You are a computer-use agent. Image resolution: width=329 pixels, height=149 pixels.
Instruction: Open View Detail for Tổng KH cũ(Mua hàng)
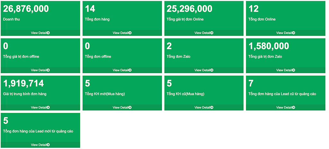click(204, 107)
